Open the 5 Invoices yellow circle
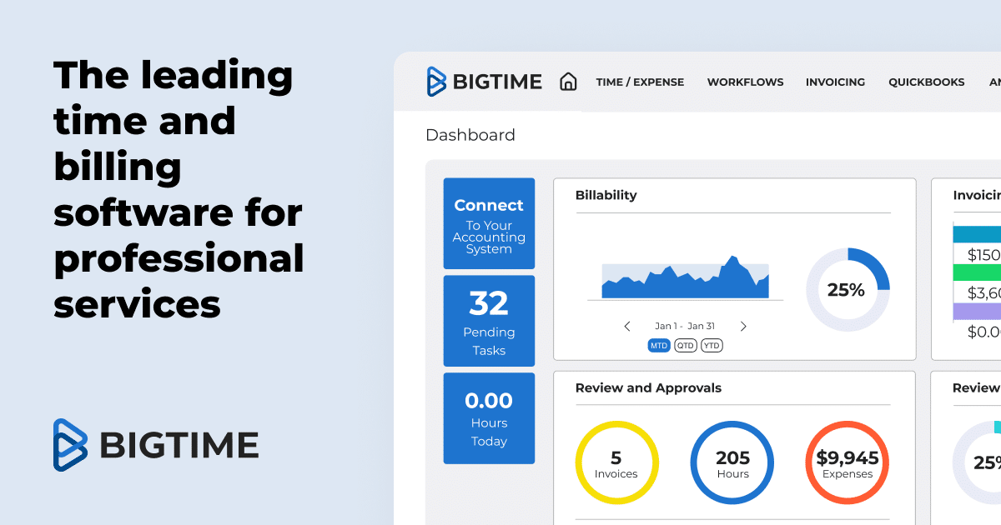 click(616, 462)
